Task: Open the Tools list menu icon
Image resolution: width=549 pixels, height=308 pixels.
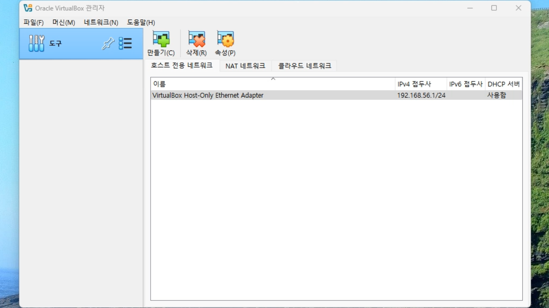Action: [125, 43]
